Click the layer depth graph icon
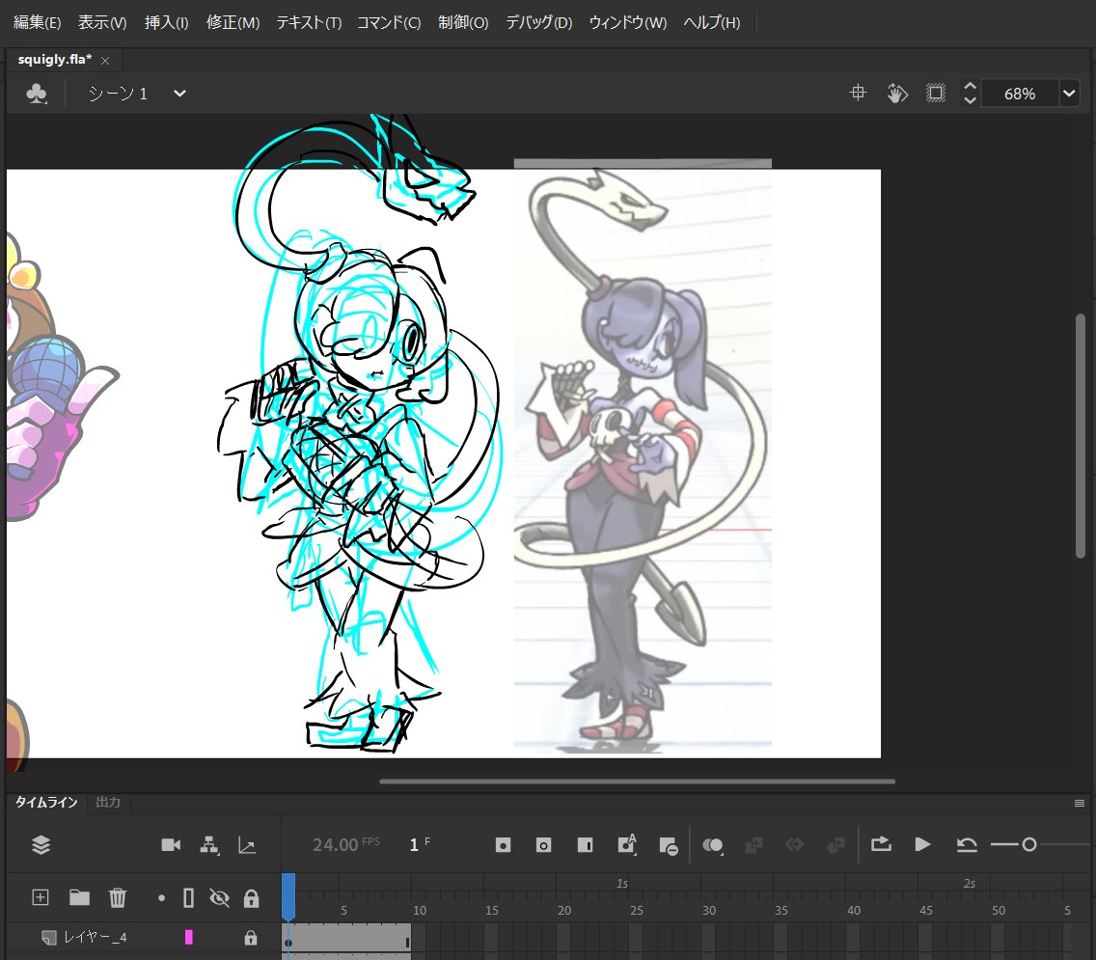Image resolution: width=1096 pixels, height=960 pixels. tap(247, 846)
